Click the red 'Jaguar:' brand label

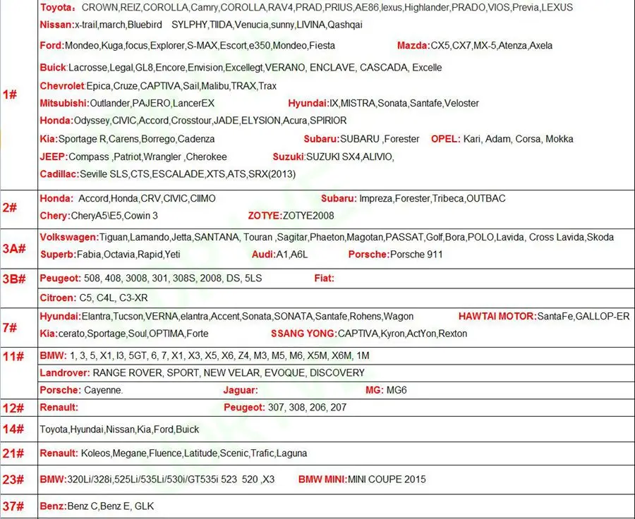241,390
